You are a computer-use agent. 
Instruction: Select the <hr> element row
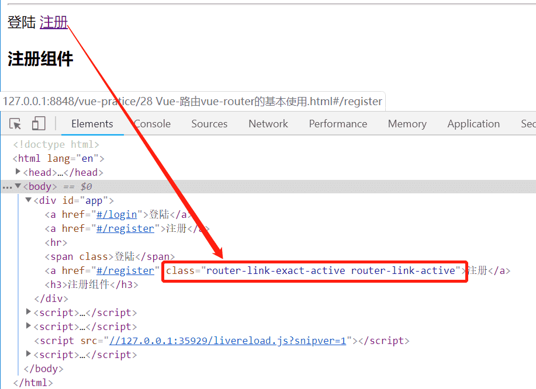pos(56,242)
